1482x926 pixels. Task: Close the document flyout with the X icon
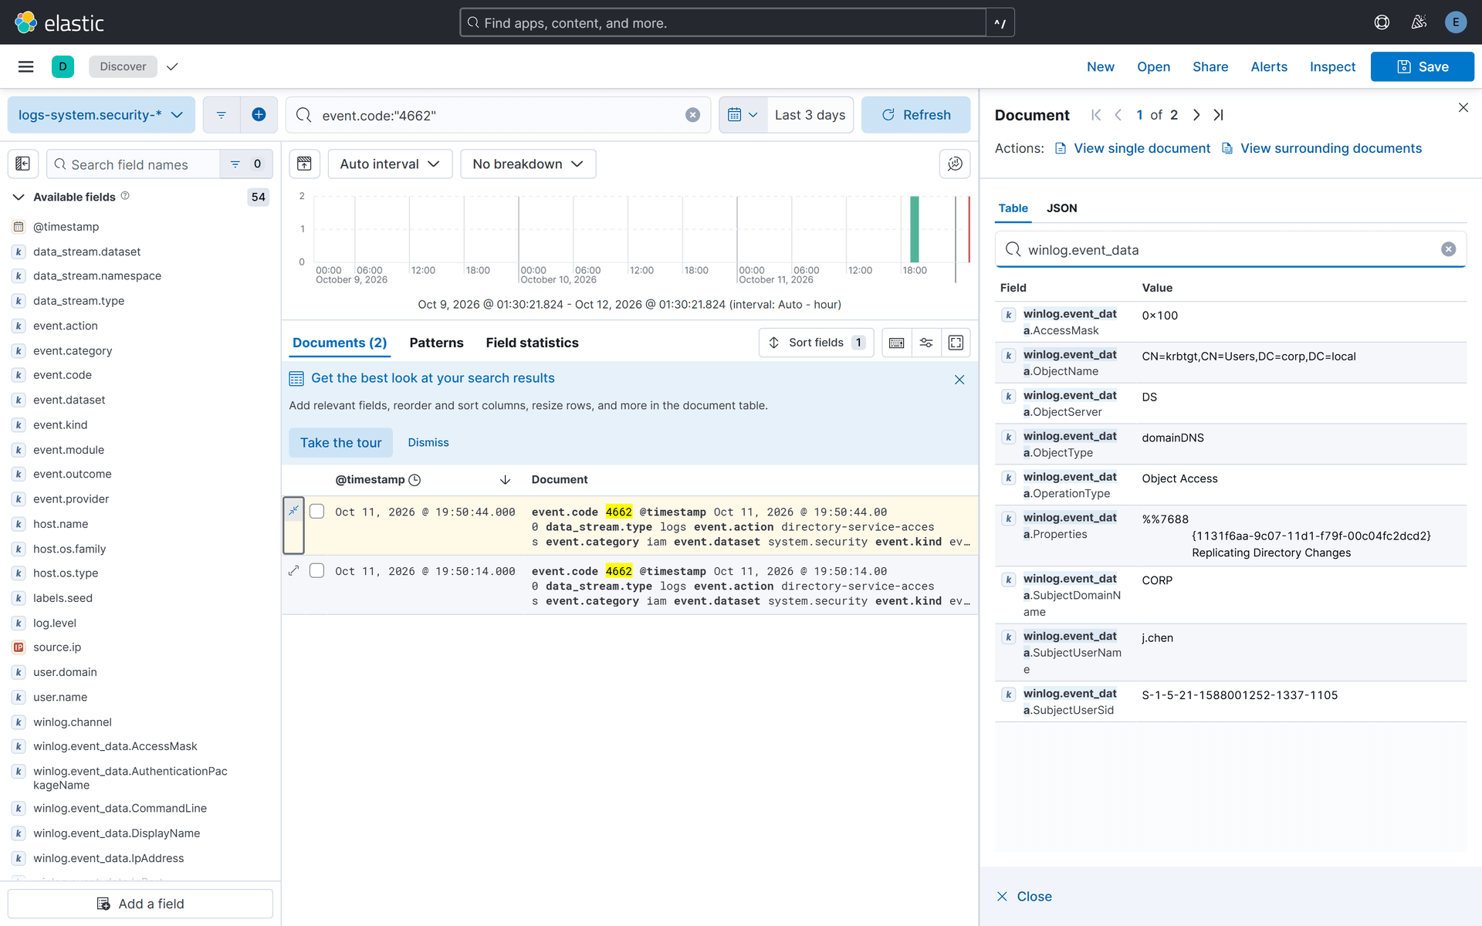click(1463, 107)
